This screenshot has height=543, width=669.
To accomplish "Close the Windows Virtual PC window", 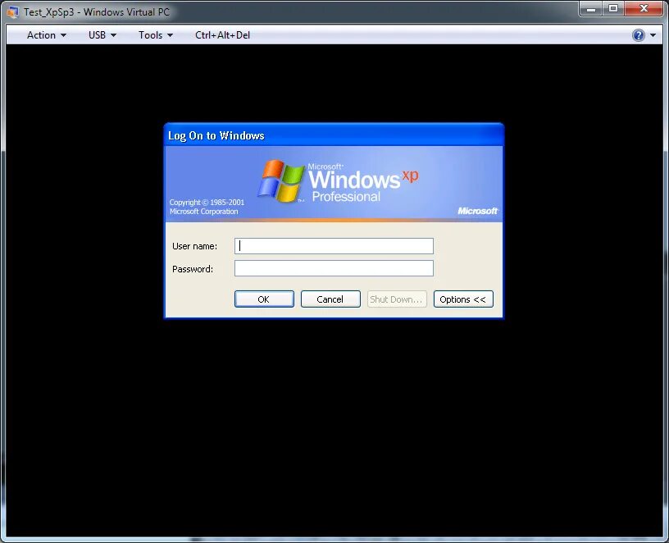I will coord(644,8).
